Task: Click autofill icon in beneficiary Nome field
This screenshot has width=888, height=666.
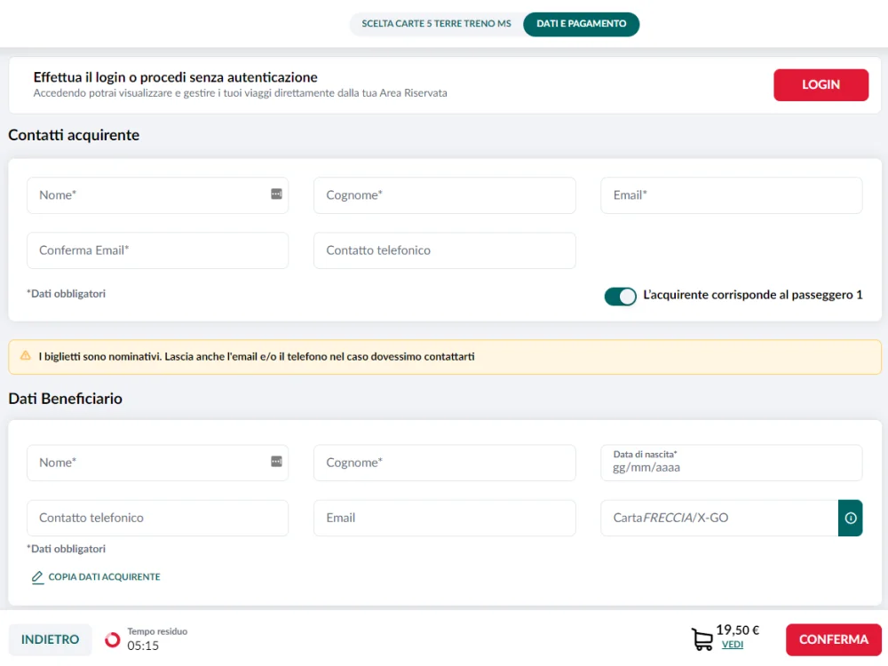Action: (276, 462)
